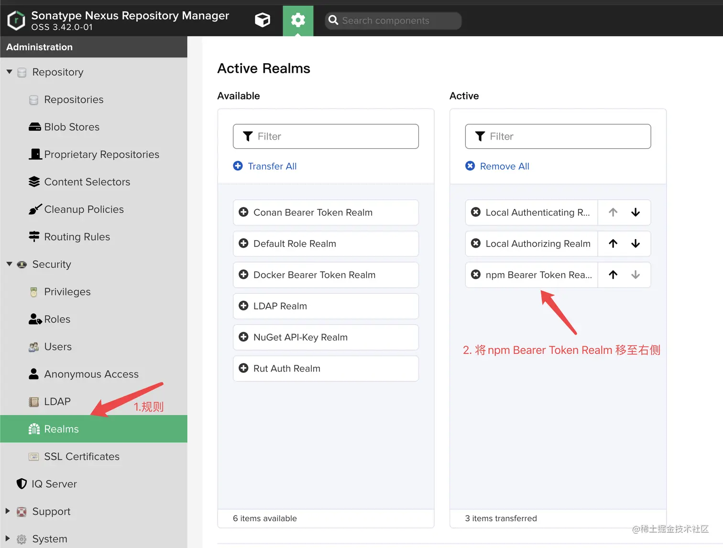
Task: Click the Search components field
Action: tap(393, 21)
